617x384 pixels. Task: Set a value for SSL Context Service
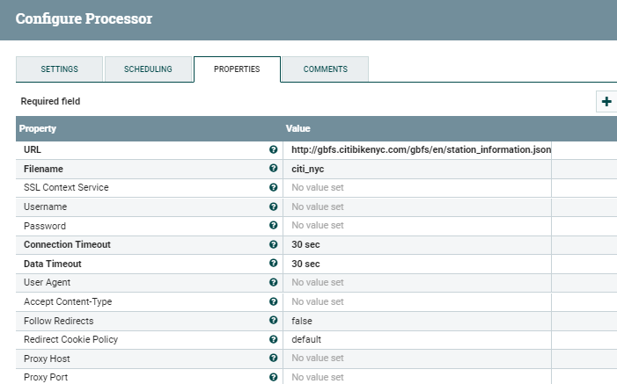[417, 188]
